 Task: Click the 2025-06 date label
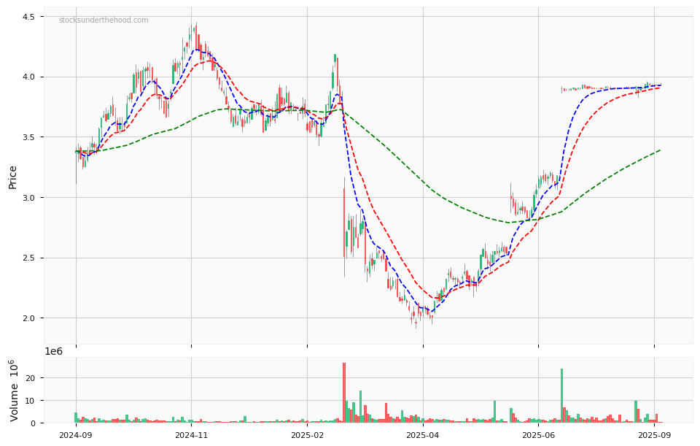pos(538,435)
